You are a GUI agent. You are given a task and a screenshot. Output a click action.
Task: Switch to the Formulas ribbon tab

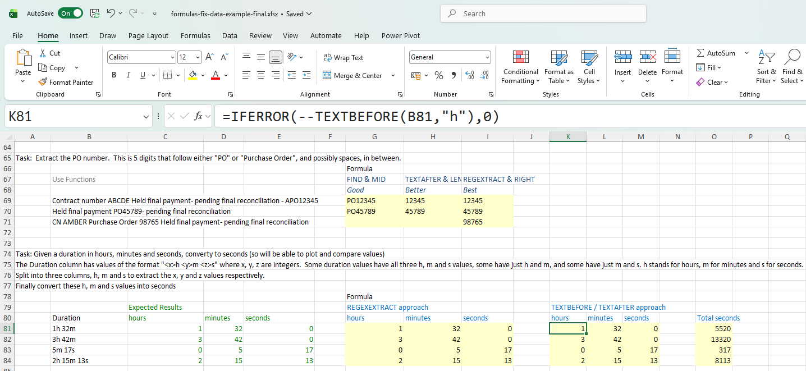tap(195, 35)
